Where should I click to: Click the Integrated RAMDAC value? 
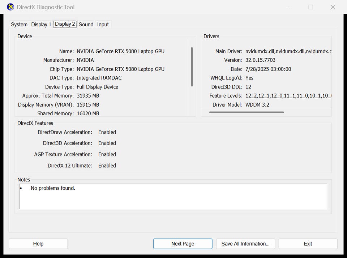click(x=99, y=78)
